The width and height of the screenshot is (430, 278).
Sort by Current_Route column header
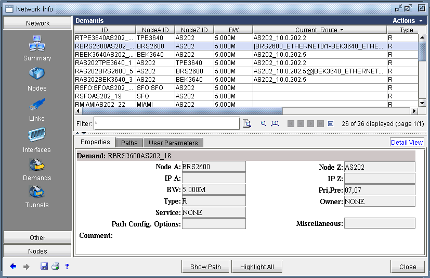(x=319, y=30)
